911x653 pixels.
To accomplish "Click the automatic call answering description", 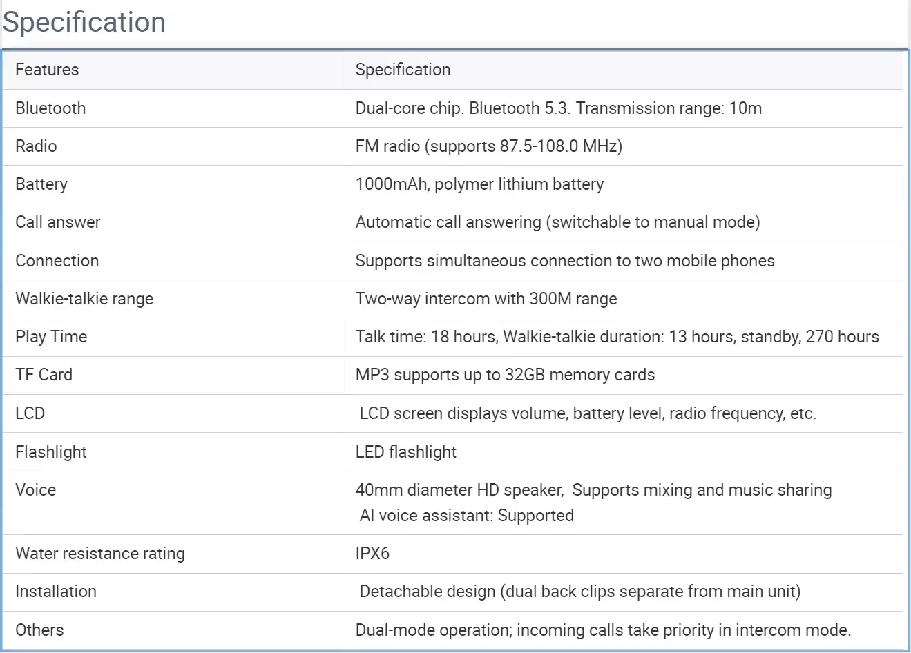I will point(557,222).
